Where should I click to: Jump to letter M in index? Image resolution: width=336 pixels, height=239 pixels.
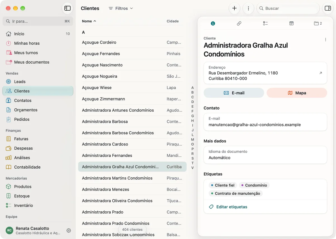click(x=192, y=140)
